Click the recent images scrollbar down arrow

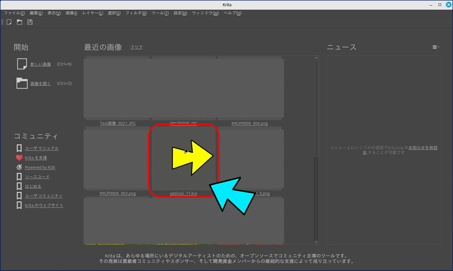(x=316, y=242)
